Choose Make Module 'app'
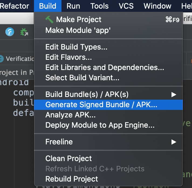 78,30
